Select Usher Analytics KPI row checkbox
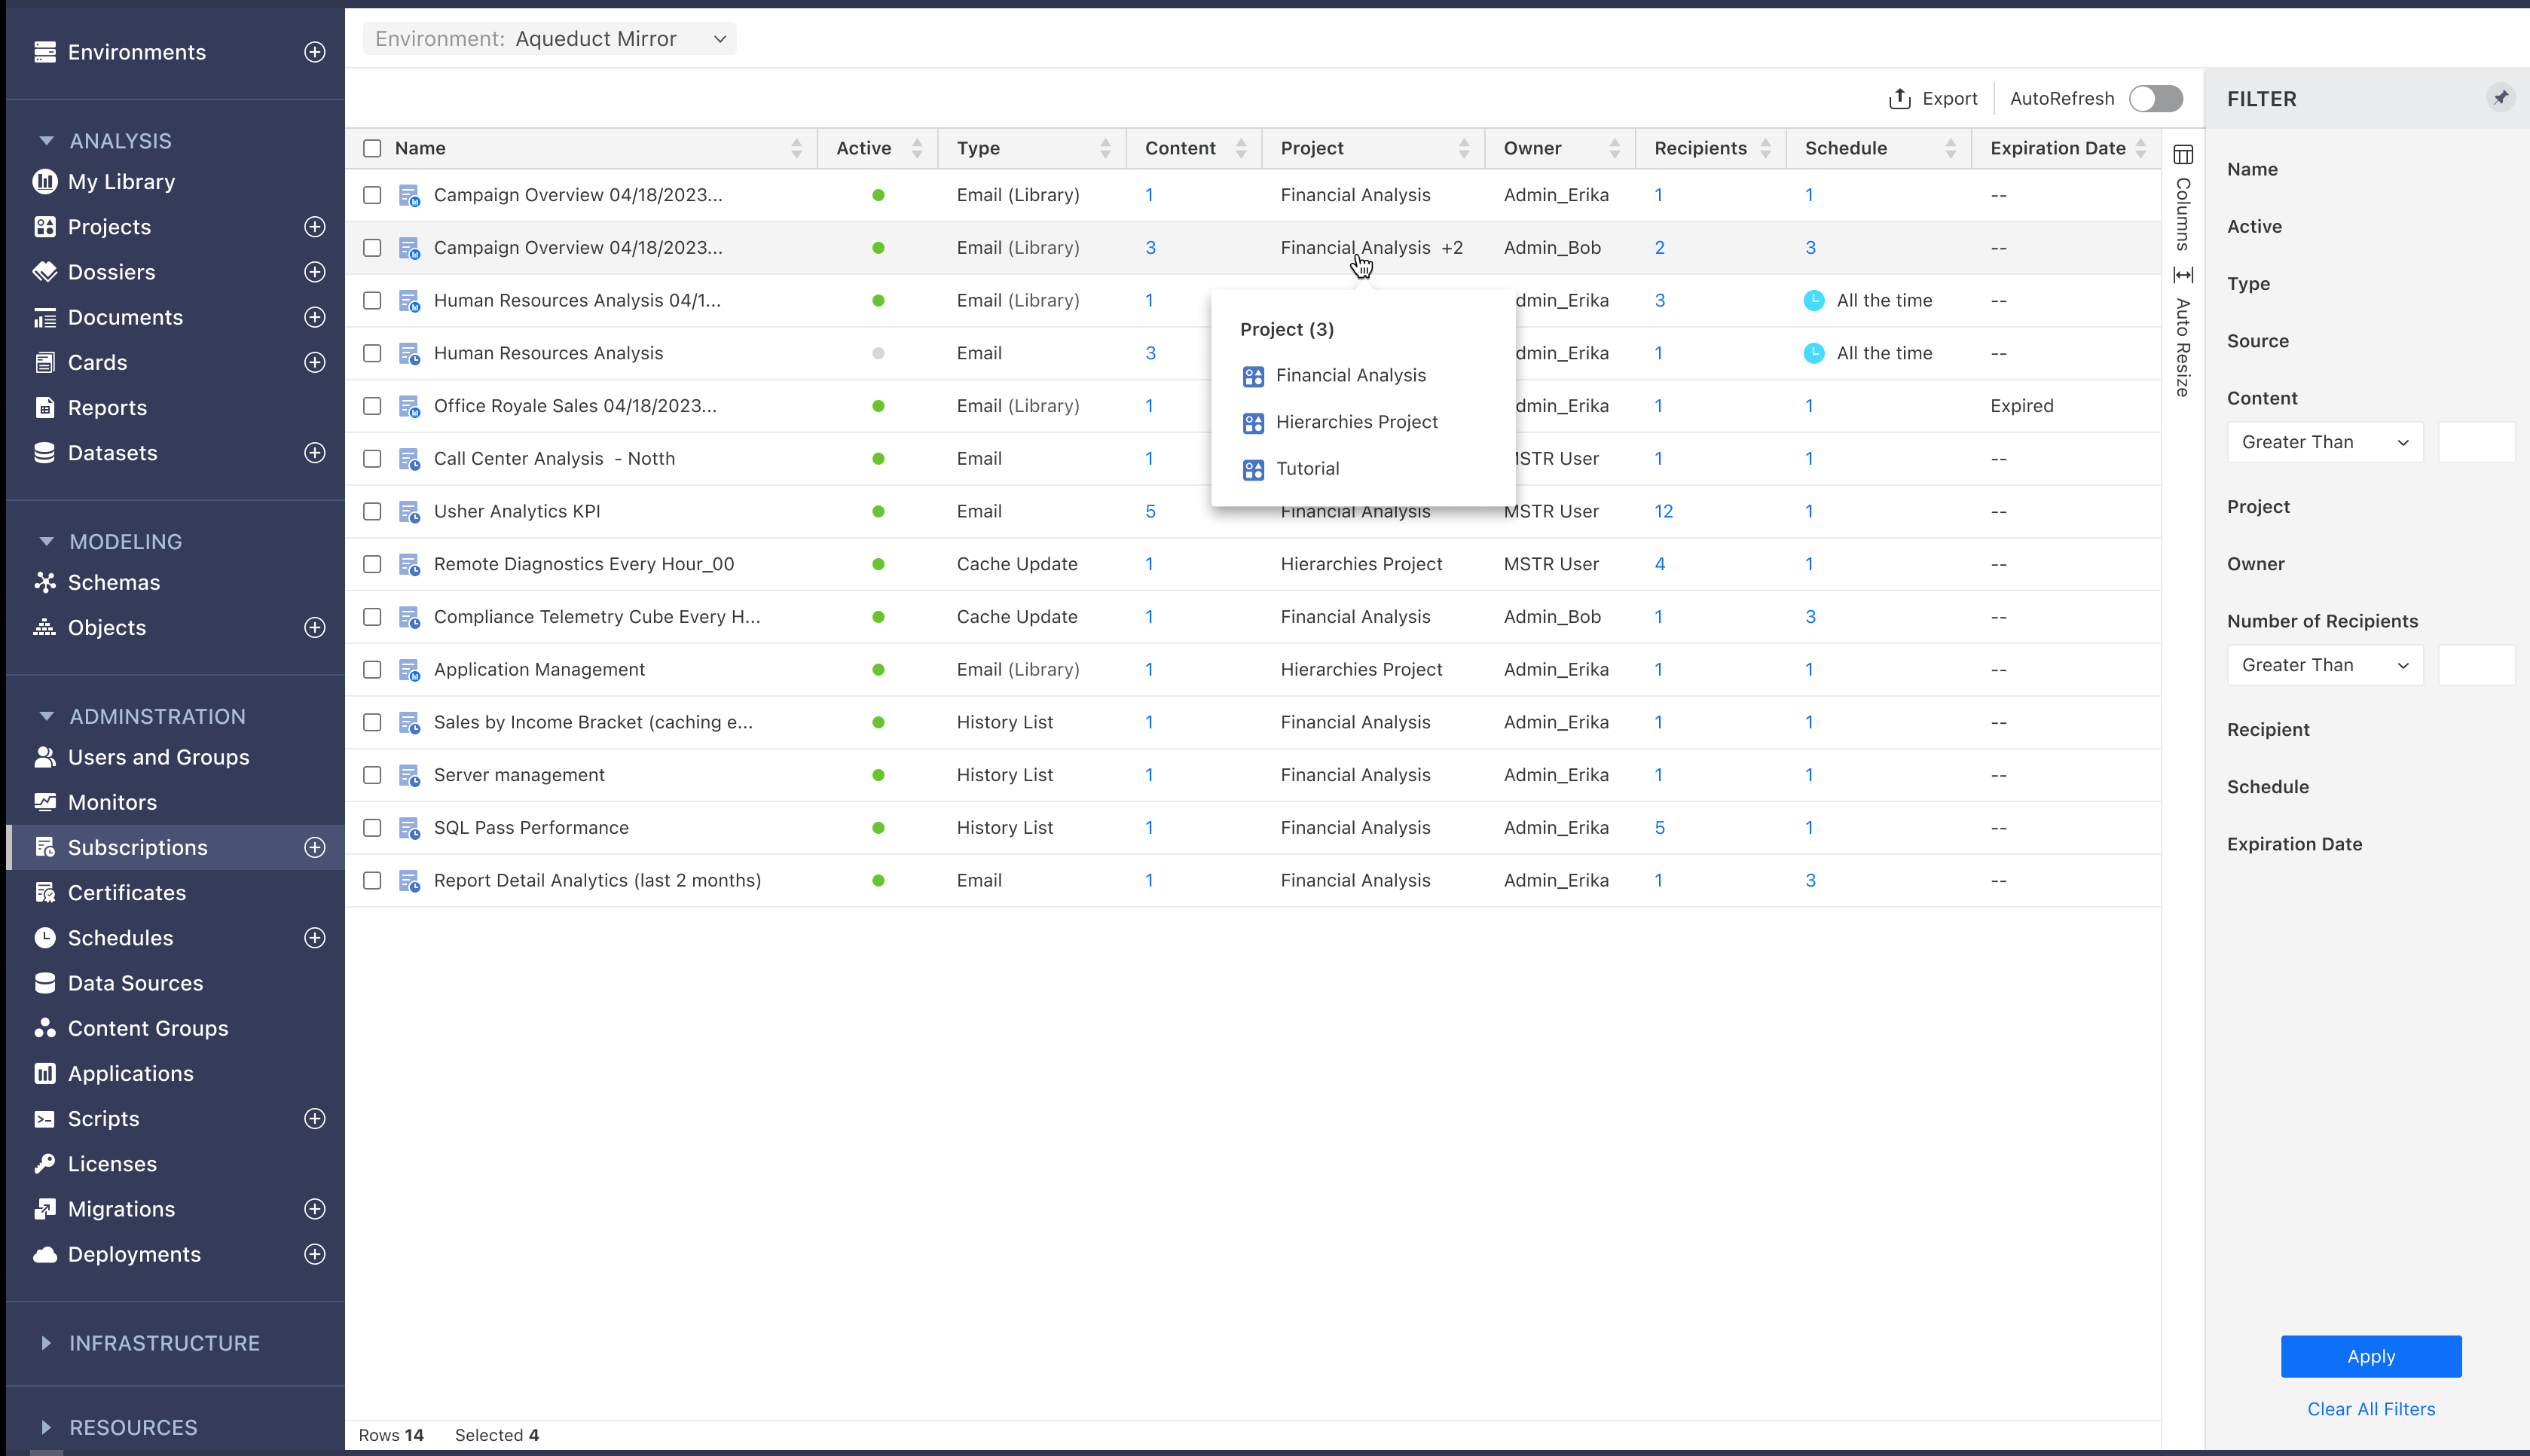The image size is (2530, 1456). [x=372, y=512]
